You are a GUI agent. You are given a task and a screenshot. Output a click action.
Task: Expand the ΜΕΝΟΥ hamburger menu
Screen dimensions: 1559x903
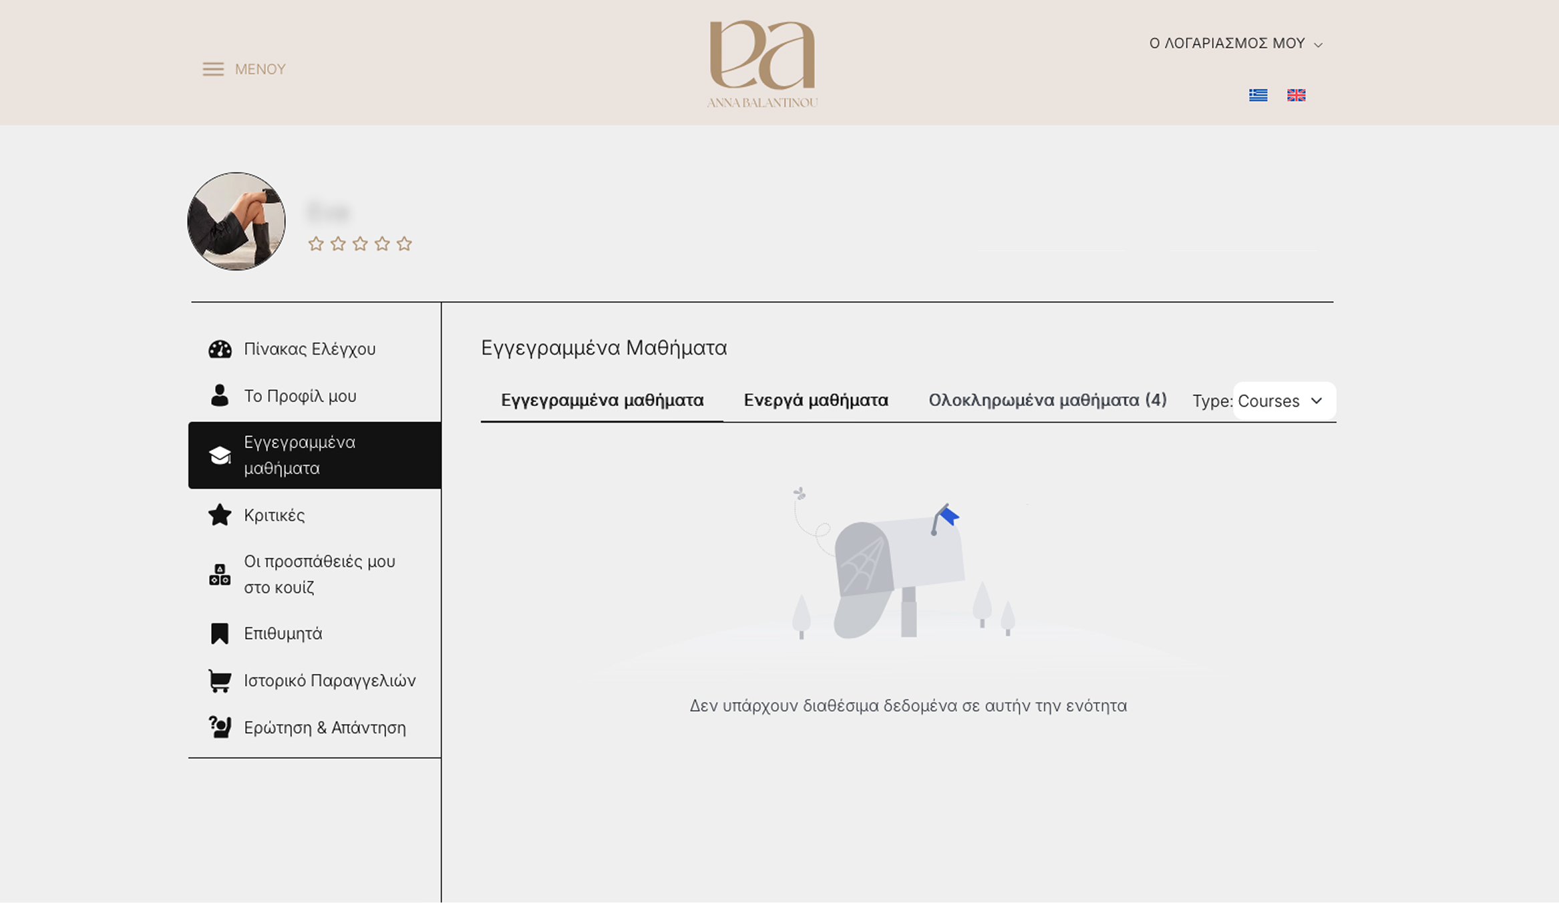pyautogui.click(x=242, y=69)
